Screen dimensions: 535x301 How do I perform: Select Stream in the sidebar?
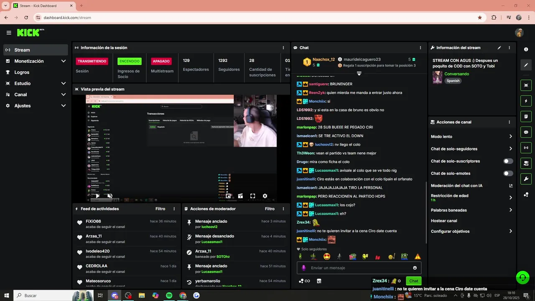click(36, 50)
